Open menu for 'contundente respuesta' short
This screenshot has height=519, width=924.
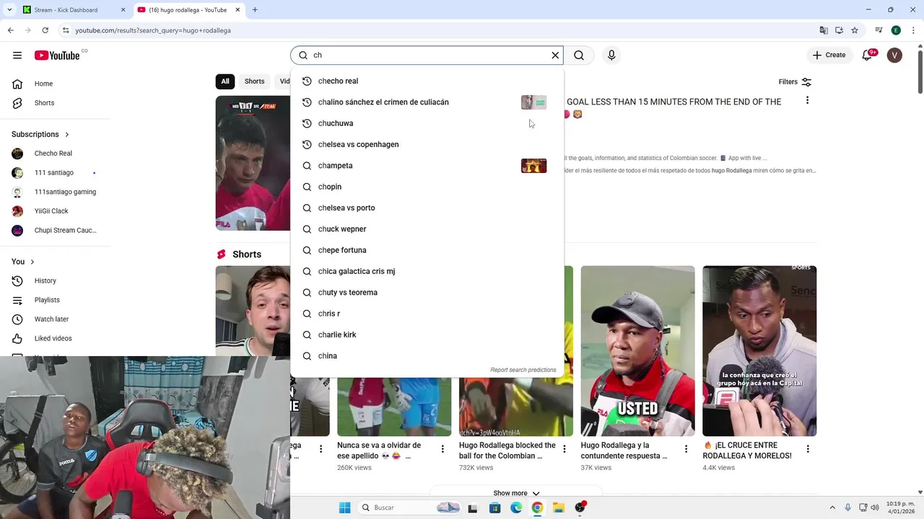pyautogui.click(x=686, y=449)
